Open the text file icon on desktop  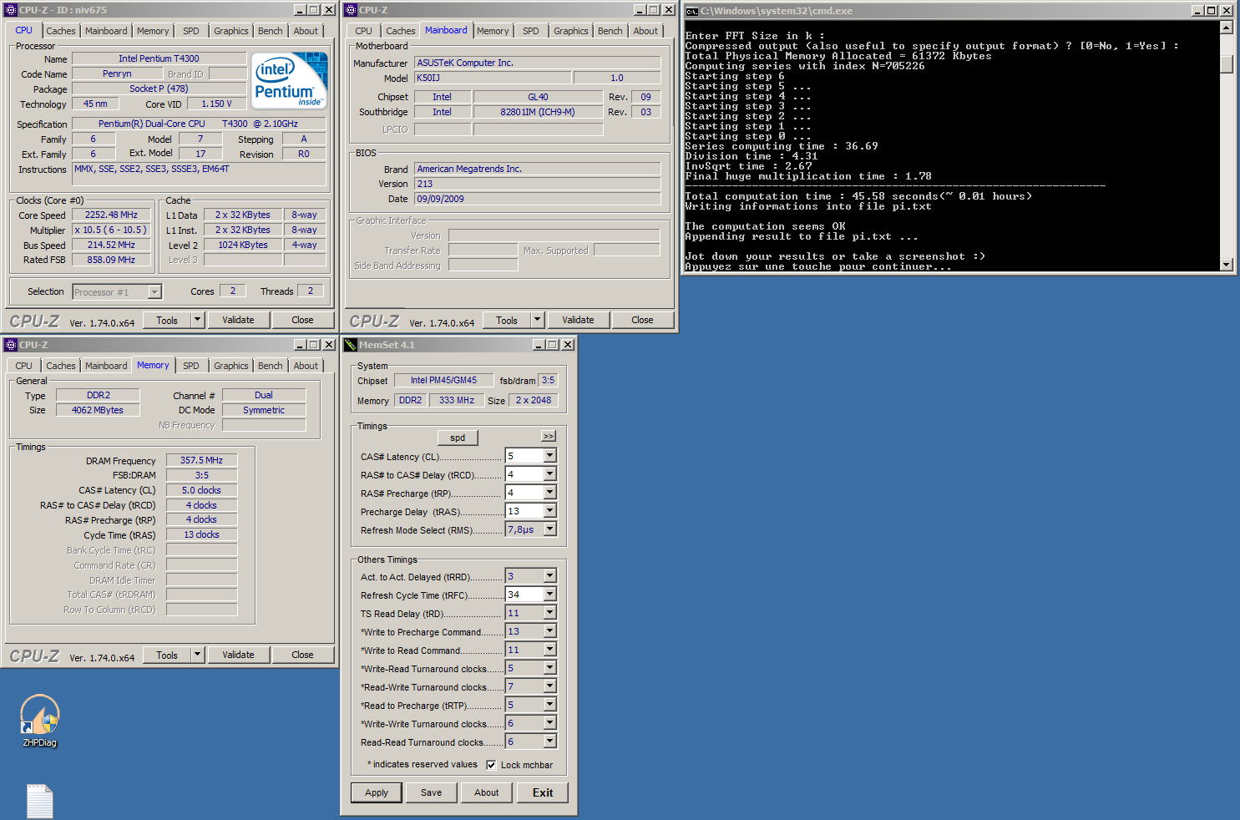40,802
